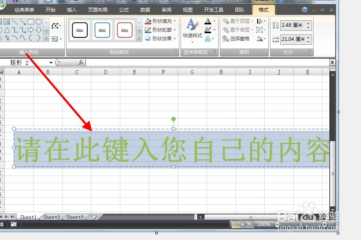Viewport: 361px width, 240px height.
Task: Insert a down-arrow shape
Action: [38, 30]
